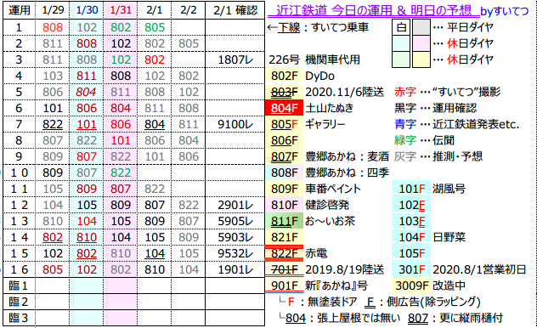Select the 臨1 row label

coord(20,286)
